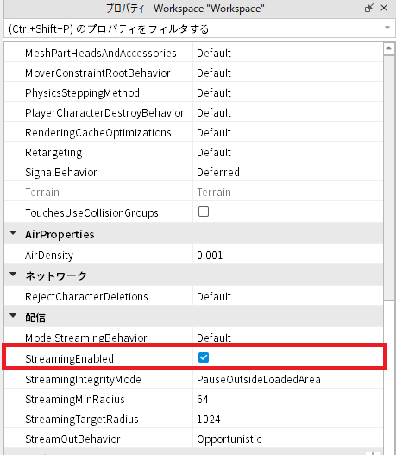The width and height of the screenshot is (396, 455).
Task: Open StreamOutBehavior Opportunistic dropdown
Action: (288, 439)
